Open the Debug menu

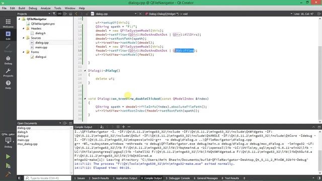coord(33,8)
